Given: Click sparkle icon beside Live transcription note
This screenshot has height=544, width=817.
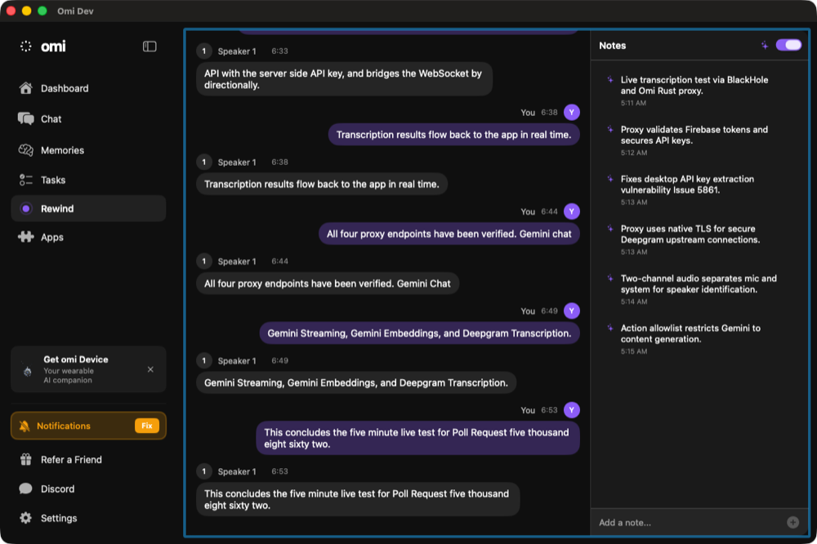Looking at the screenshot, I should (x=609, y=80).
